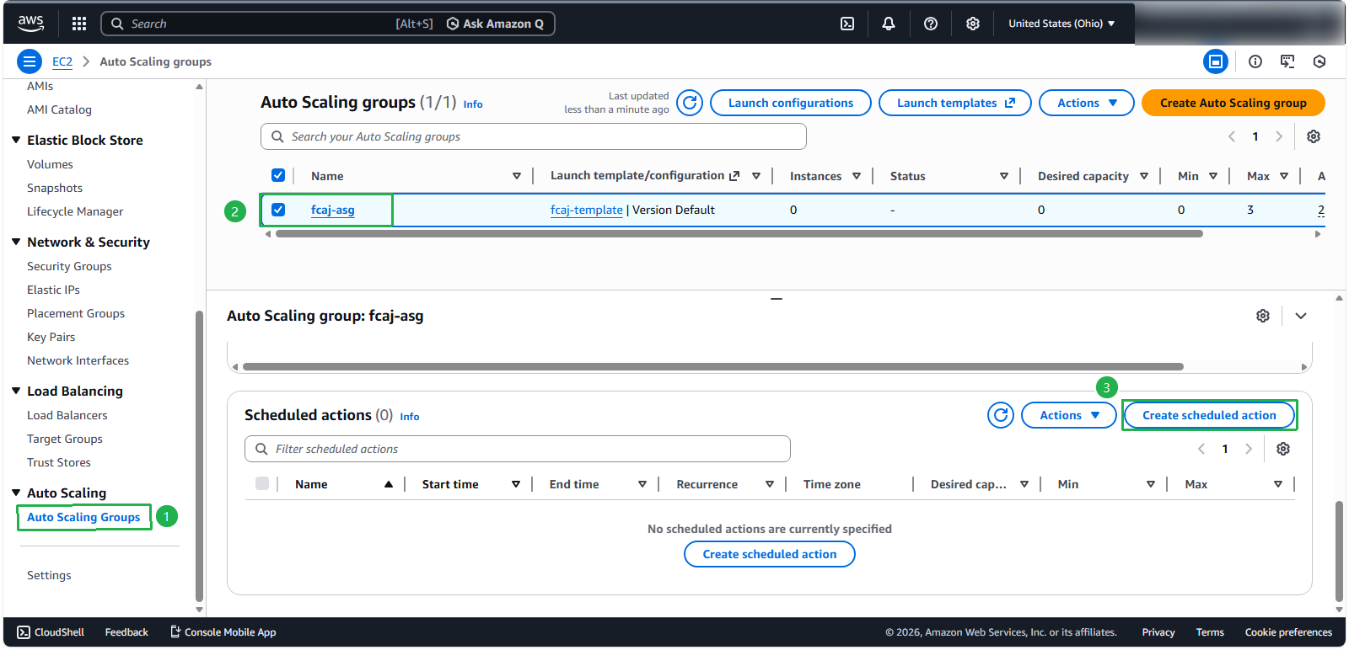Toggle the side navigation hamburger menu
This screenshot has height=650, width=1349.
[x=30, y=61]
